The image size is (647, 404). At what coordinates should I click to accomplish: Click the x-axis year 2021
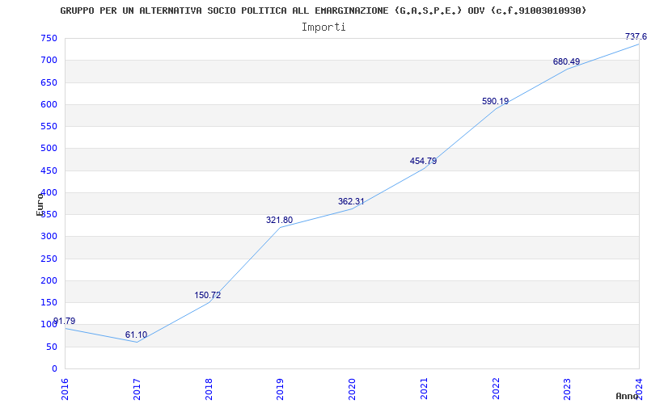[424, 389]
